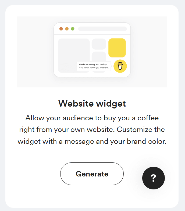Click the red dot in mockup browser
Viewport: 185px width, 211px height.
[61, 29]
